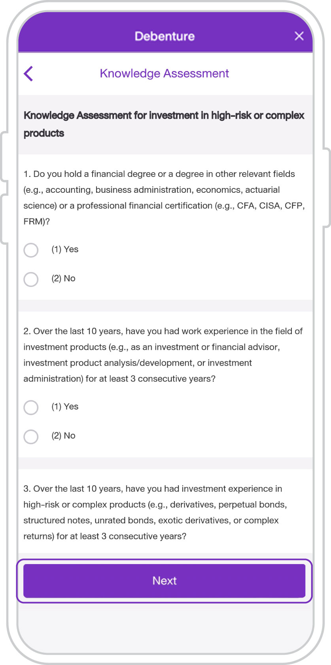Tap the "(2) No" label under question 2
The image size is (331, 665).
click(x=63, y=435)
